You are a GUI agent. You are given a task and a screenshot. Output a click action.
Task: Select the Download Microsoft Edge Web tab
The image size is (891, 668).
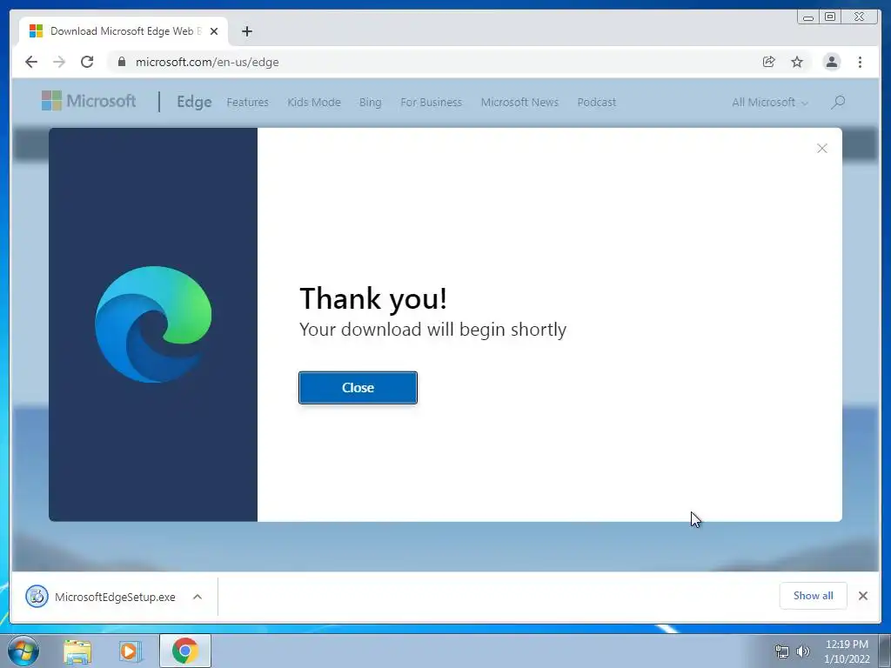point(124,31)
